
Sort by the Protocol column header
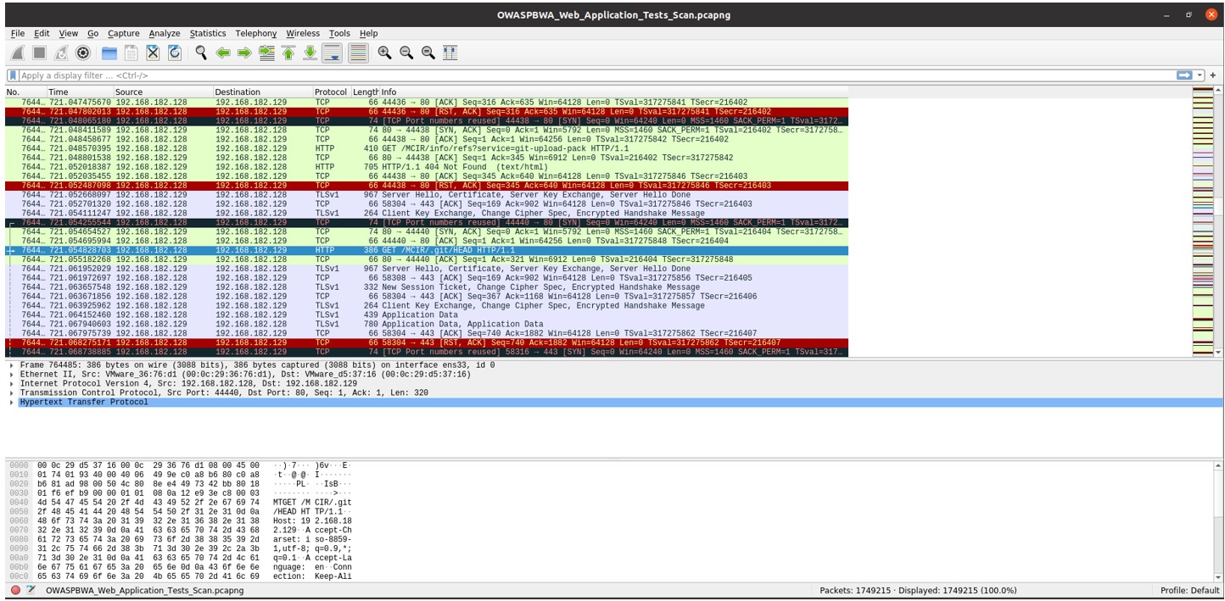coord(331,92)
